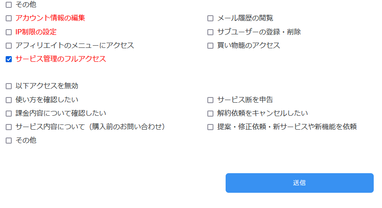Viewport: 382px width, 208px height.
Task: Select 使い方を確認したい checkbox
Action: pos(9,100)
